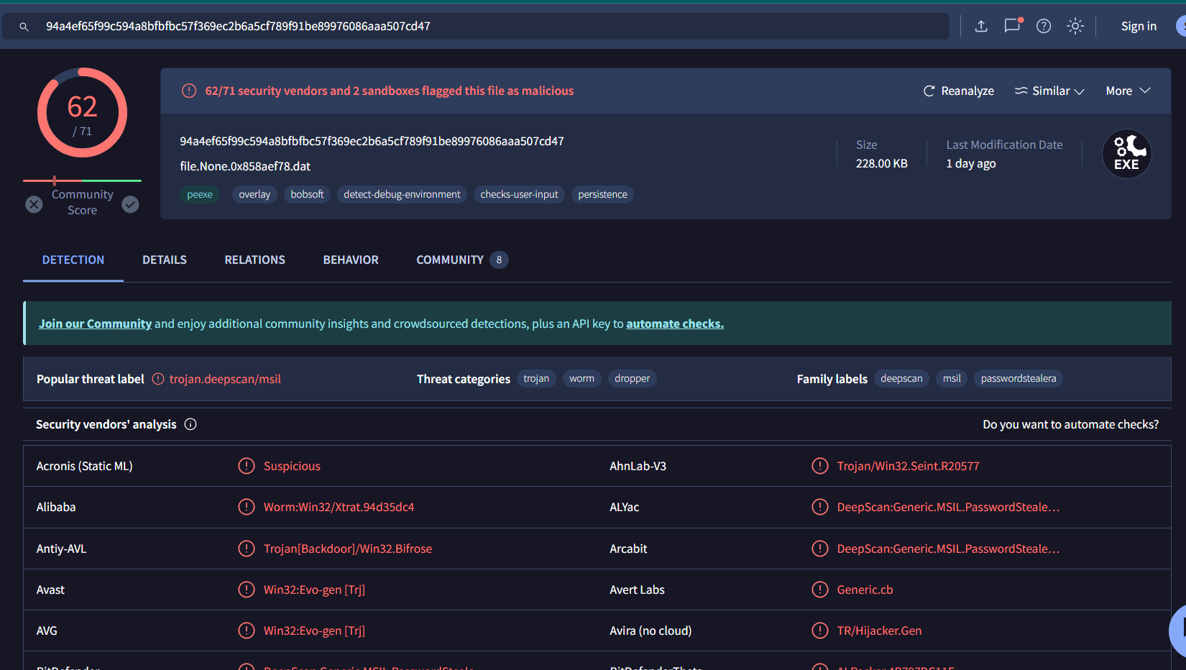Toggle the light/dark theme sun icon
The height and width of the screenshot is (670, 1186).
point(1075,27)
